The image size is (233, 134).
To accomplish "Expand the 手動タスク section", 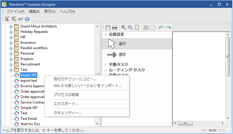I will (x=105, y=65).
